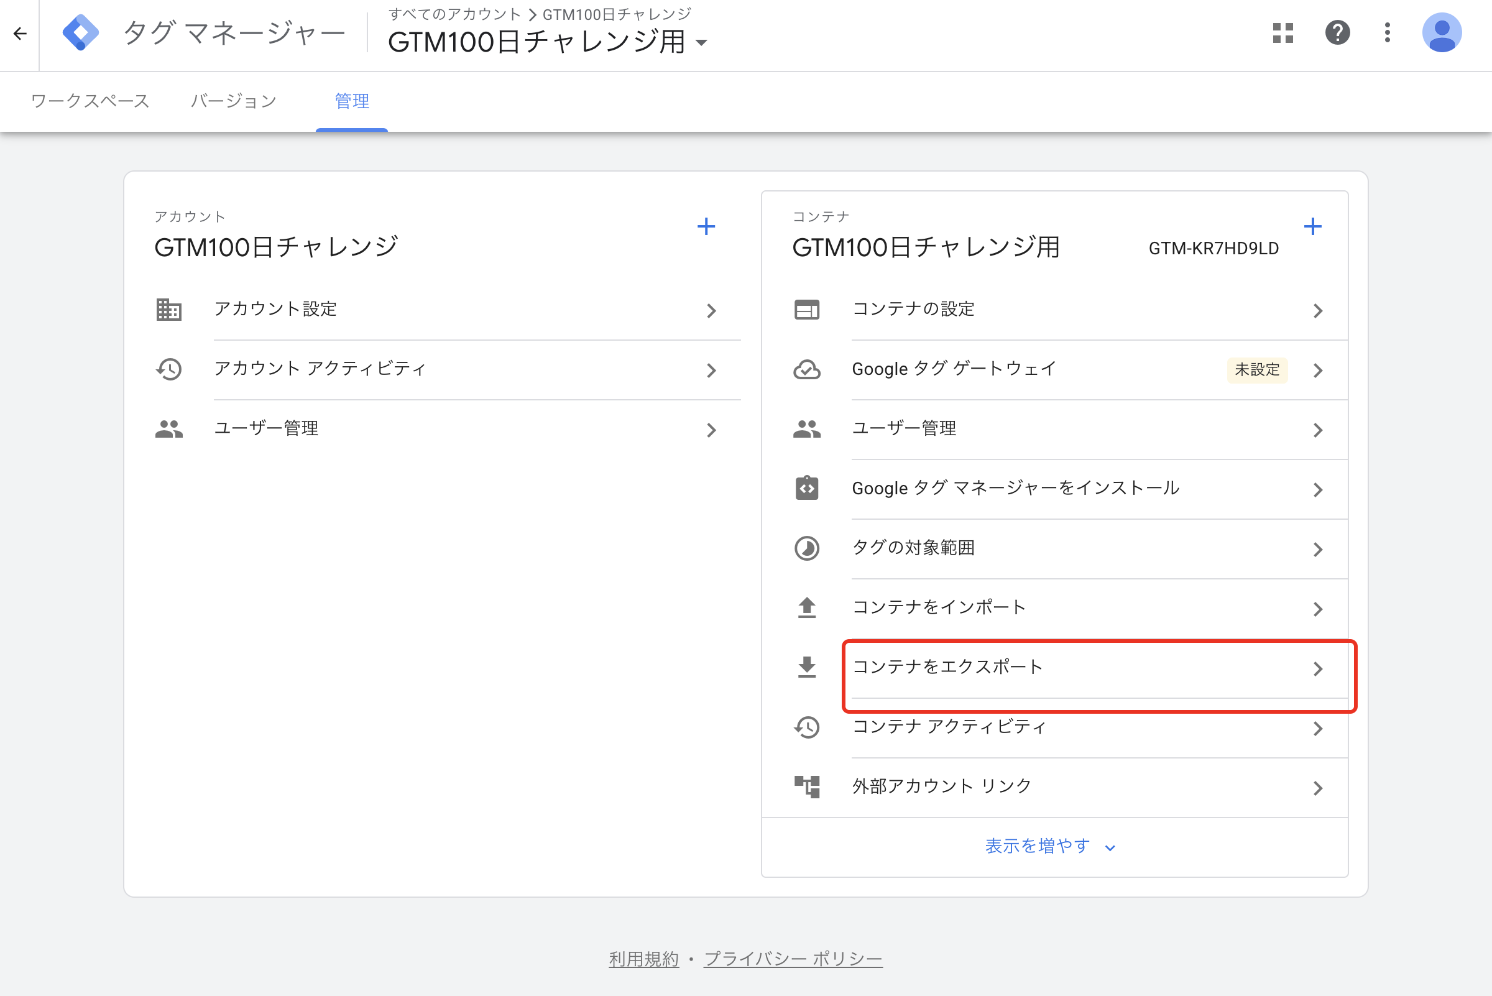
Task: Open アカウント アクティビティ
Action: 448,370
